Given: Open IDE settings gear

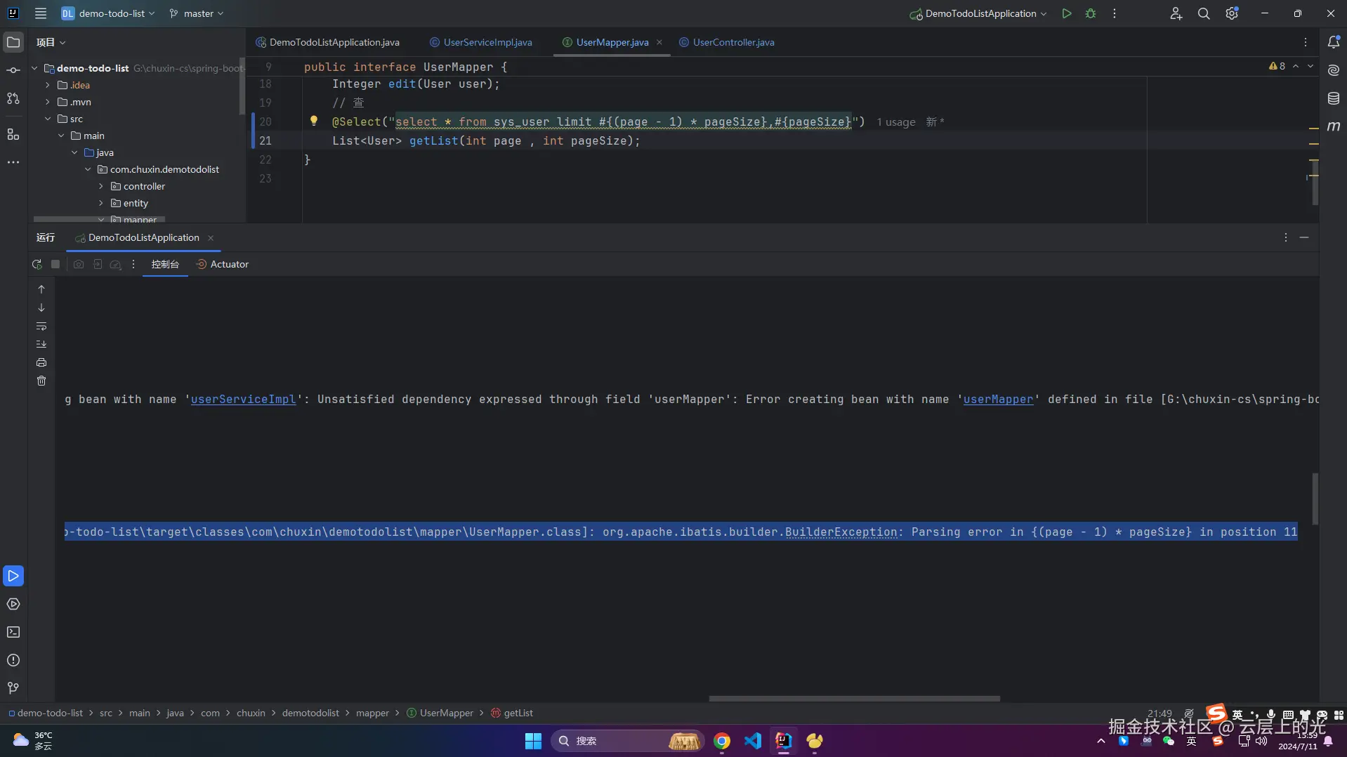Looking at the screenshot, I should [x=1232, y=13].
